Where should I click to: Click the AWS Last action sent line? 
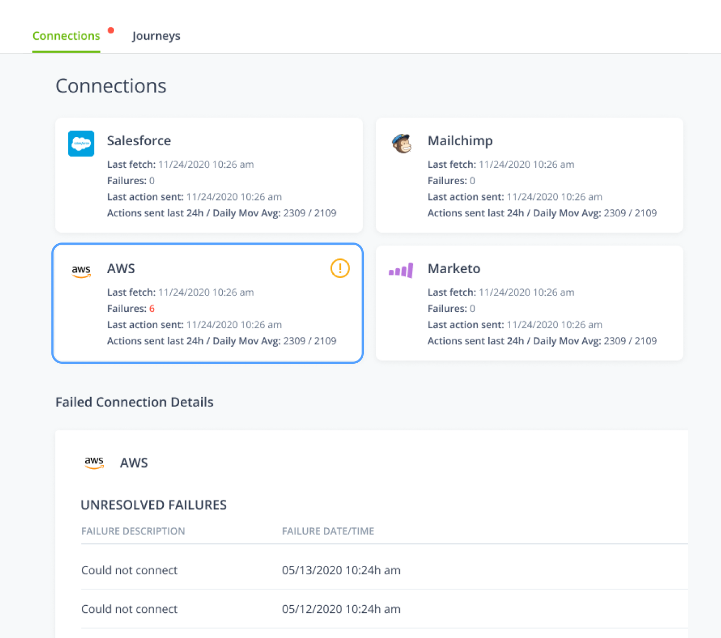(x=194, y=324)
